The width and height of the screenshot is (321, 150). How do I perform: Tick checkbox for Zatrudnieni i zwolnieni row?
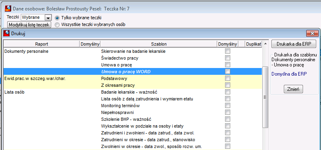[227, 133]
